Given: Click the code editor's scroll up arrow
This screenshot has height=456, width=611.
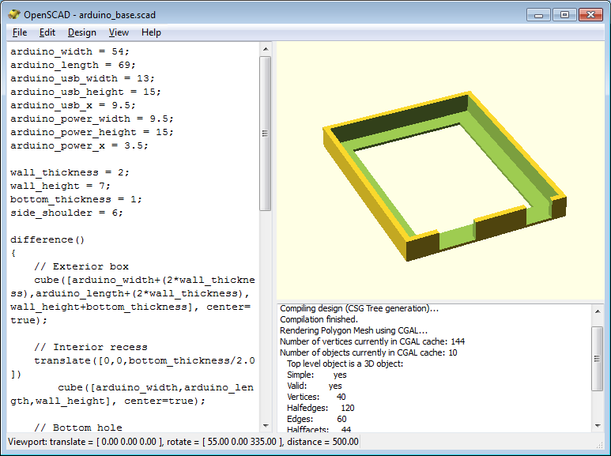Looking at the screenshot, I should [266, 49].
